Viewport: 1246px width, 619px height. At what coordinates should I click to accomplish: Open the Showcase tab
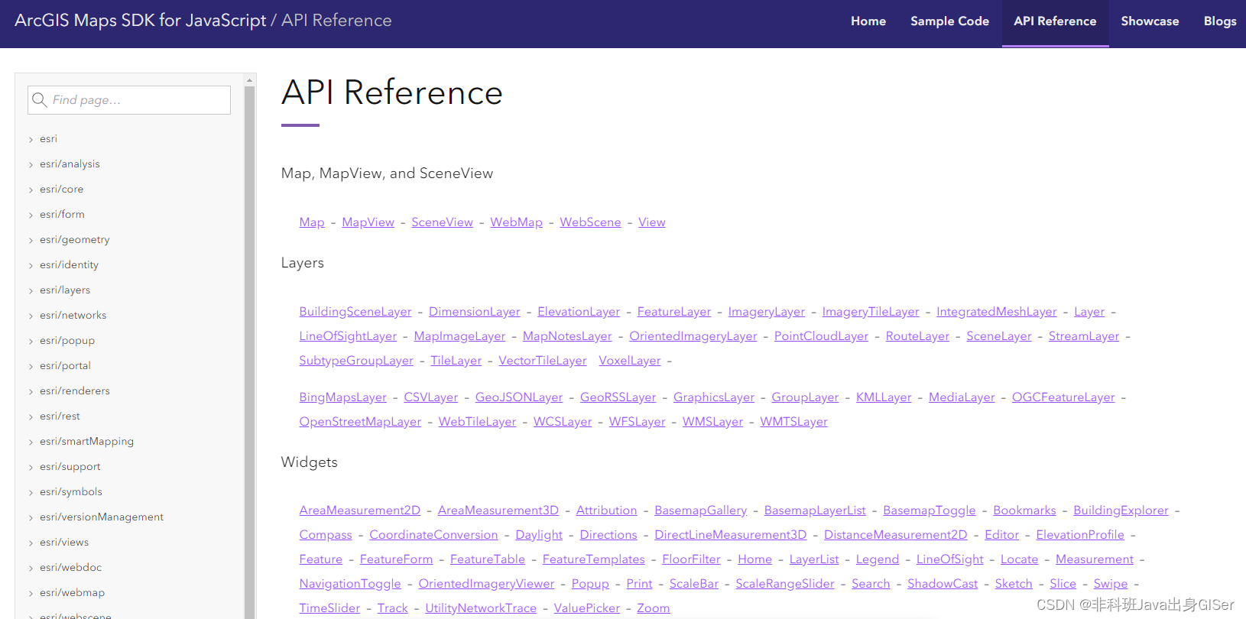click(x=1150, y=21)
